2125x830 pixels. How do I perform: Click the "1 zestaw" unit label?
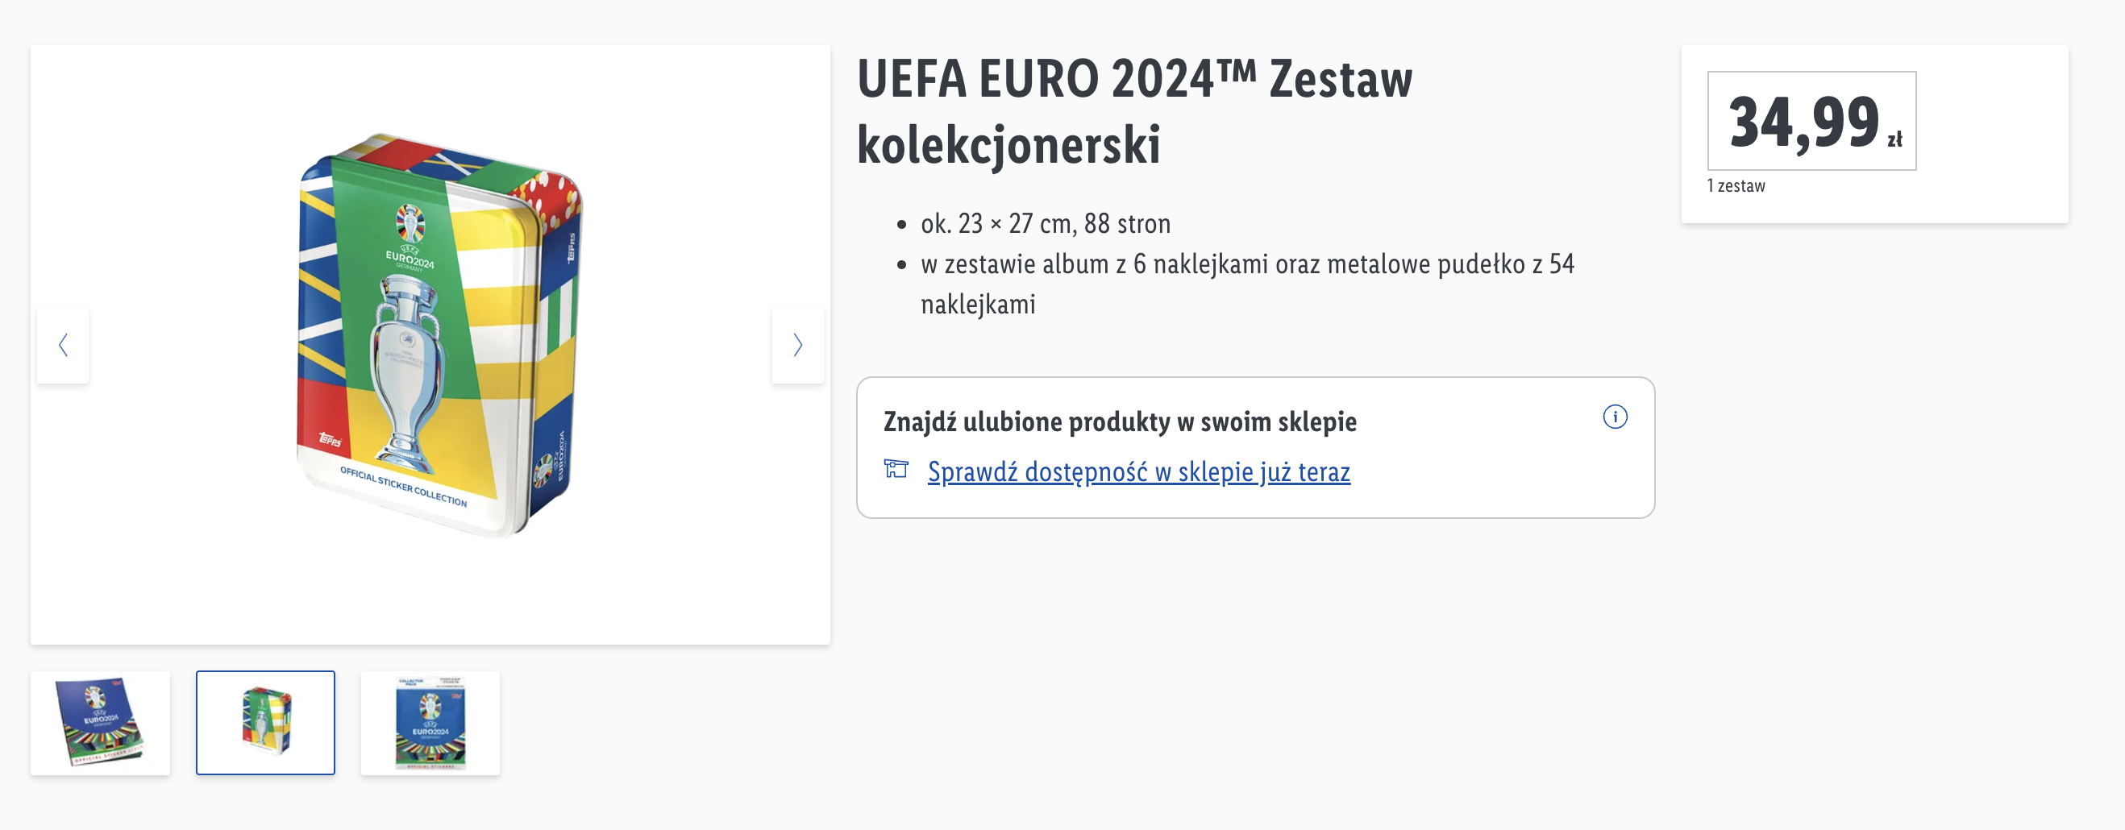(1736, 186)
